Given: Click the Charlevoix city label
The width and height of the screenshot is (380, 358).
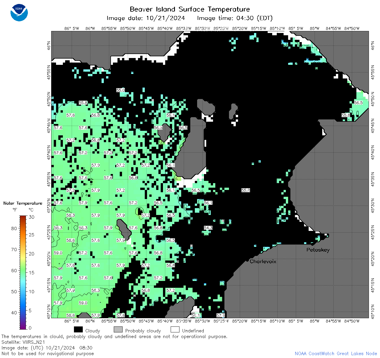Looking at the screenshot, I should [263, 261].
